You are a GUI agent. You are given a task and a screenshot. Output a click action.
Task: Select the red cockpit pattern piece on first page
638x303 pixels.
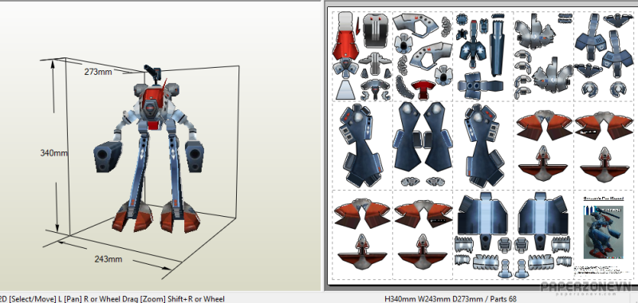(345, 37)
